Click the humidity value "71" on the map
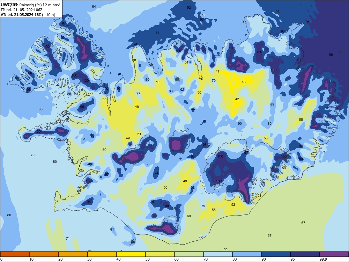The width and height of the screenshot is (349, 262). click(68, 238)
